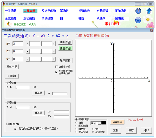The height and width of the screenshot is (138, 156).
Task: Click the right arrow of the a slider
Action: 54,44
